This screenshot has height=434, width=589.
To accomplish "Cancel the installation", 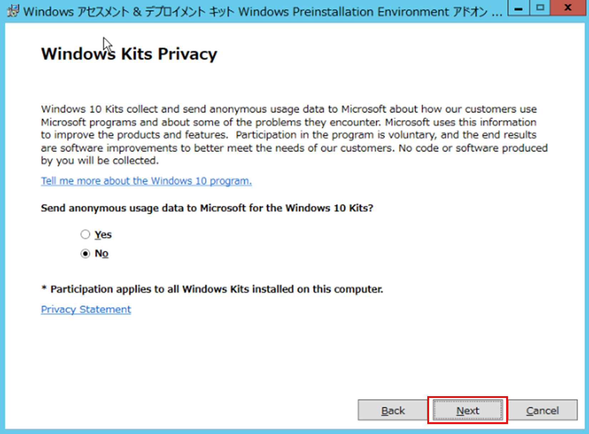I will coord(542,410).
